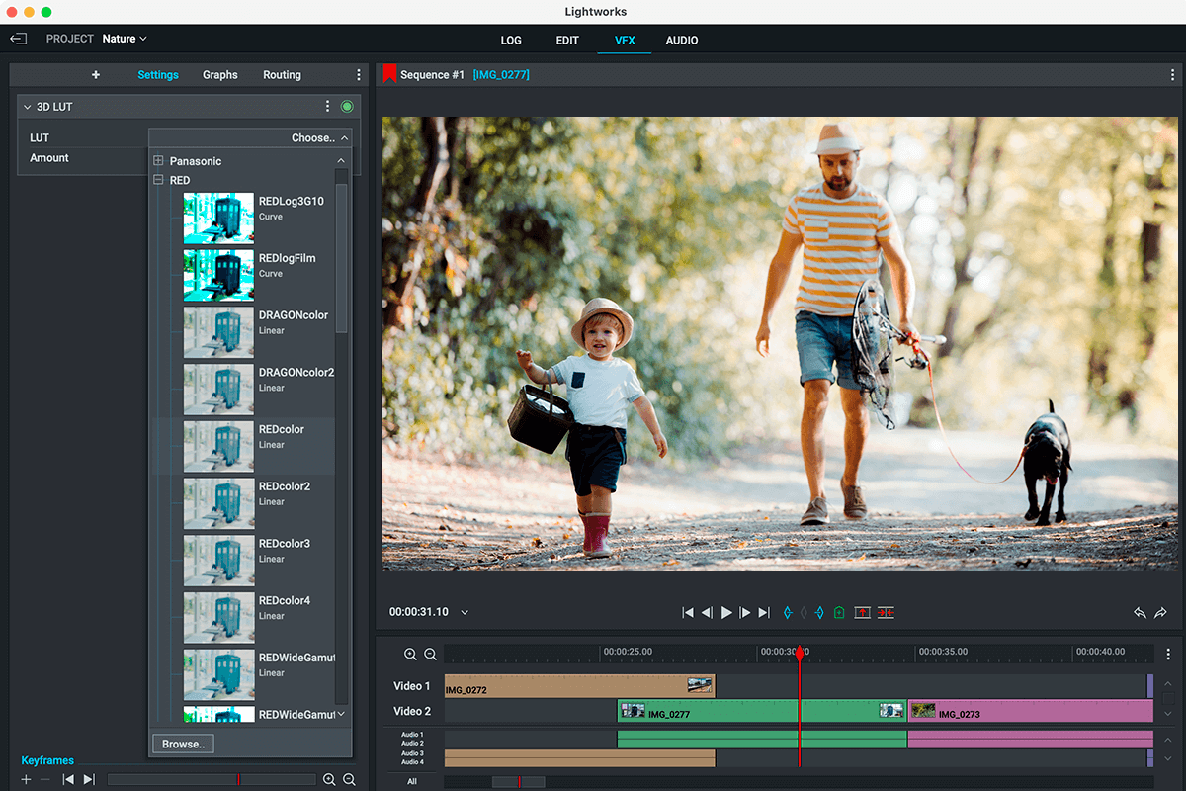The image size is (1186, 791).
Task: Toggle a keyframe with the gray diamond icon
Action: pyautogui.click(x=804, y=612)
